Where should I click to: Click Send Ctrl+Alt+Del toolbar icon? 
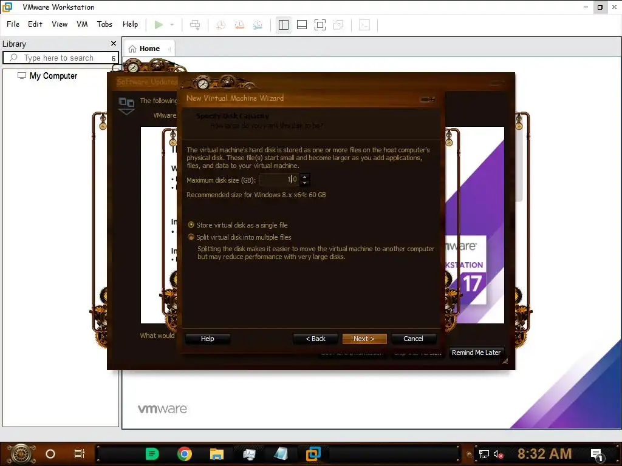click(x=195, y=25)
